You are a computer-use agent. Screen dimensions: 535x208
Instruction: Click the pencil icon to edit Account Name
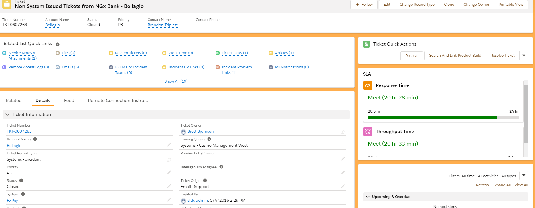pos(169,145)
